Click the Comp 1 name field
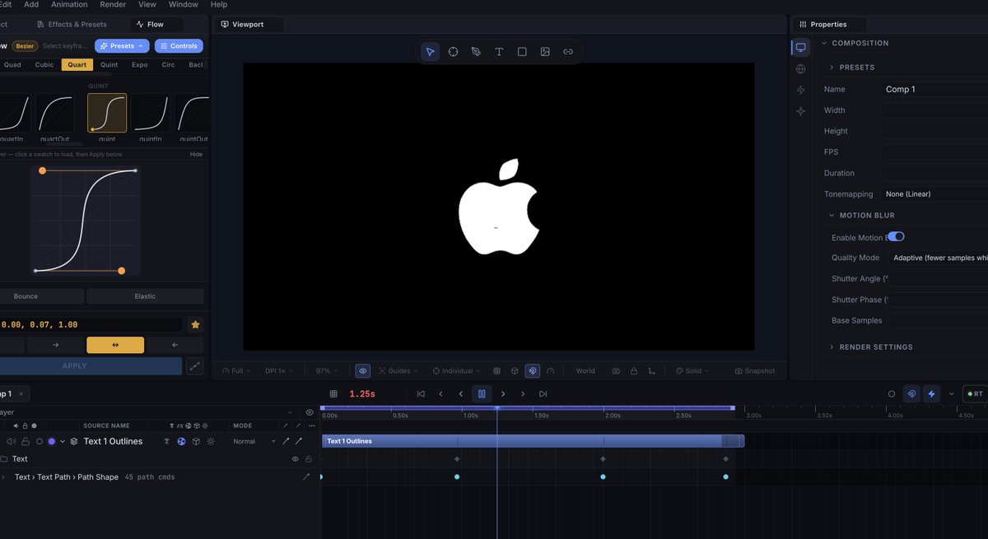The width and height of the screenshot is (988, 539). [x=934, y=89]
